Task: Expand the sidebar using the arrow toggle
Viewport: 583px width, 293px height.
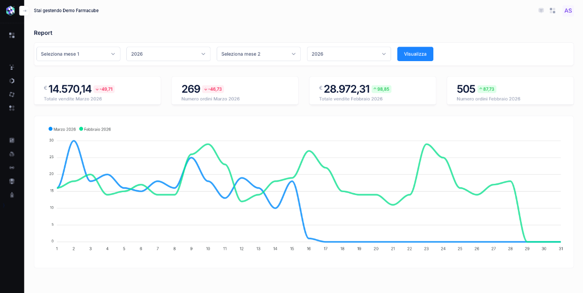Action: 23,10
